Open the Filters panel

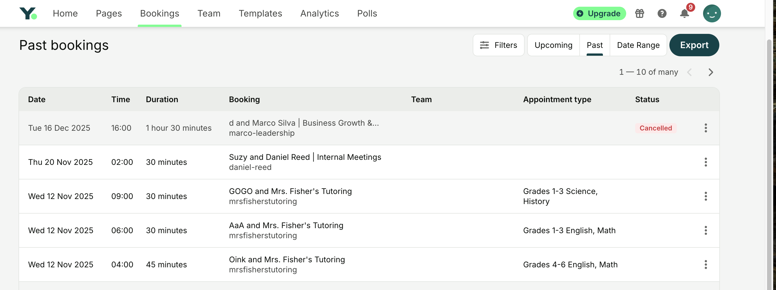498,45
